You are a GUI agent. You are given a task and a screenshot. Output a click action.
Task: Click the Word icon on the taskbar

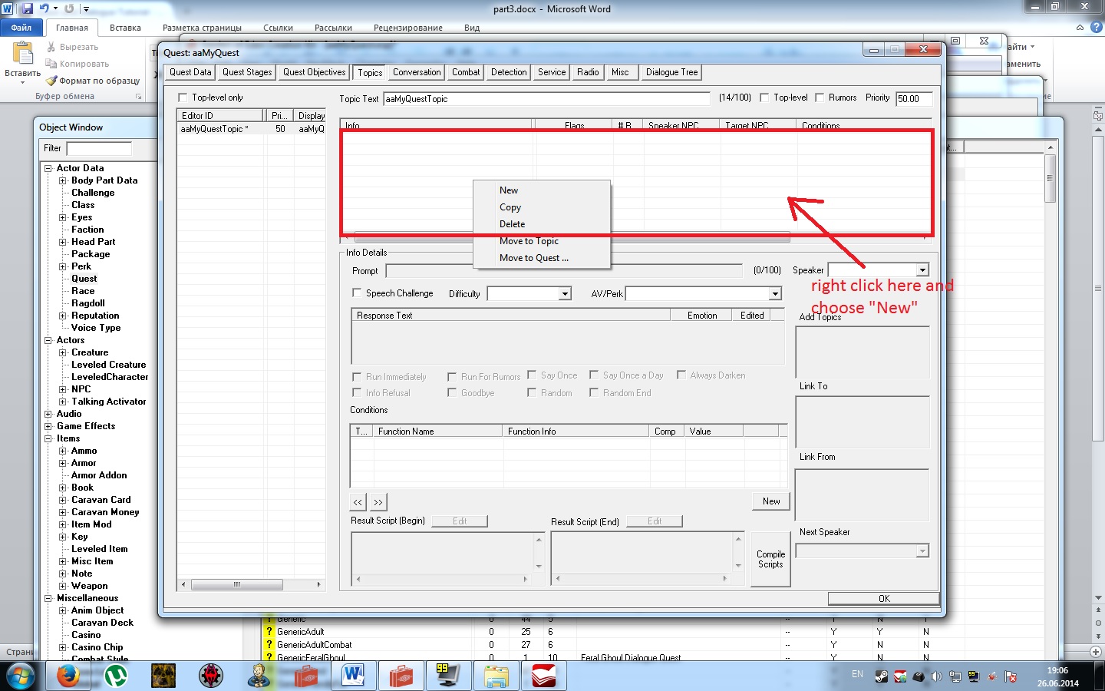pyautogui.click(x=354, y=676)
